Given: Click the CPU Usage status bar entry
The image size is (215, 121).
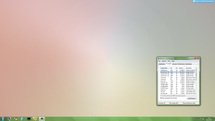Looking at the screenshot, I should click(x=174, y=103).
